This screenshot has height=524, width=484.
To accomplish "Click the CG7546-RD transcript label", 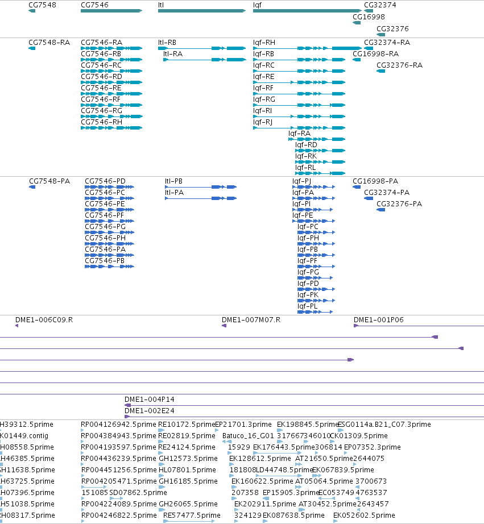I will [101, 77].
